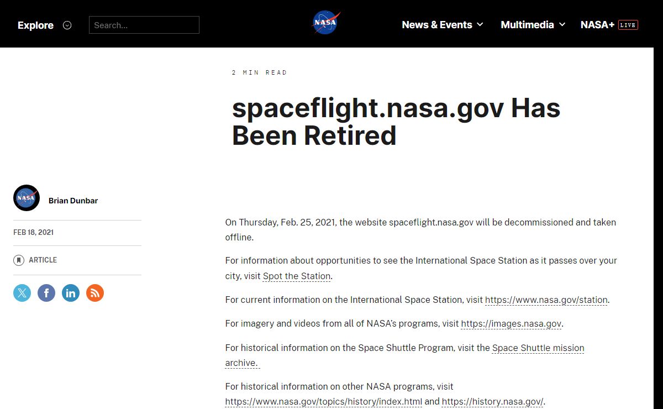Share article on LinkedIn

point(71,293)
